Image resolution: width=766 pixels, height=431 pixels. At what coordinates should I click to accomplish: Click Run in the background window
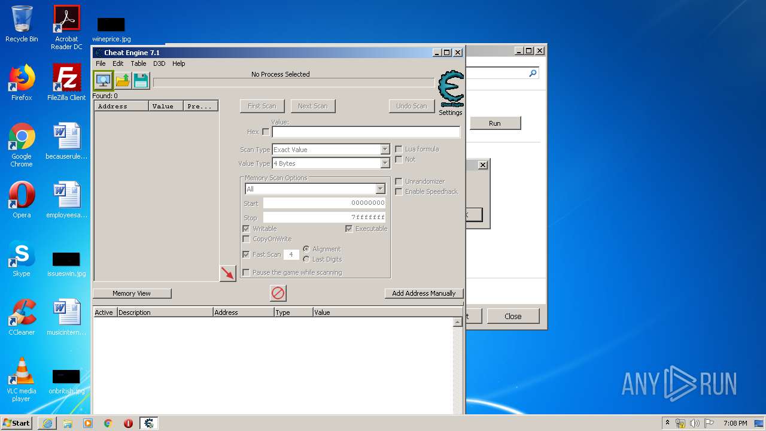pyautogui.click(x=495, y=123)
